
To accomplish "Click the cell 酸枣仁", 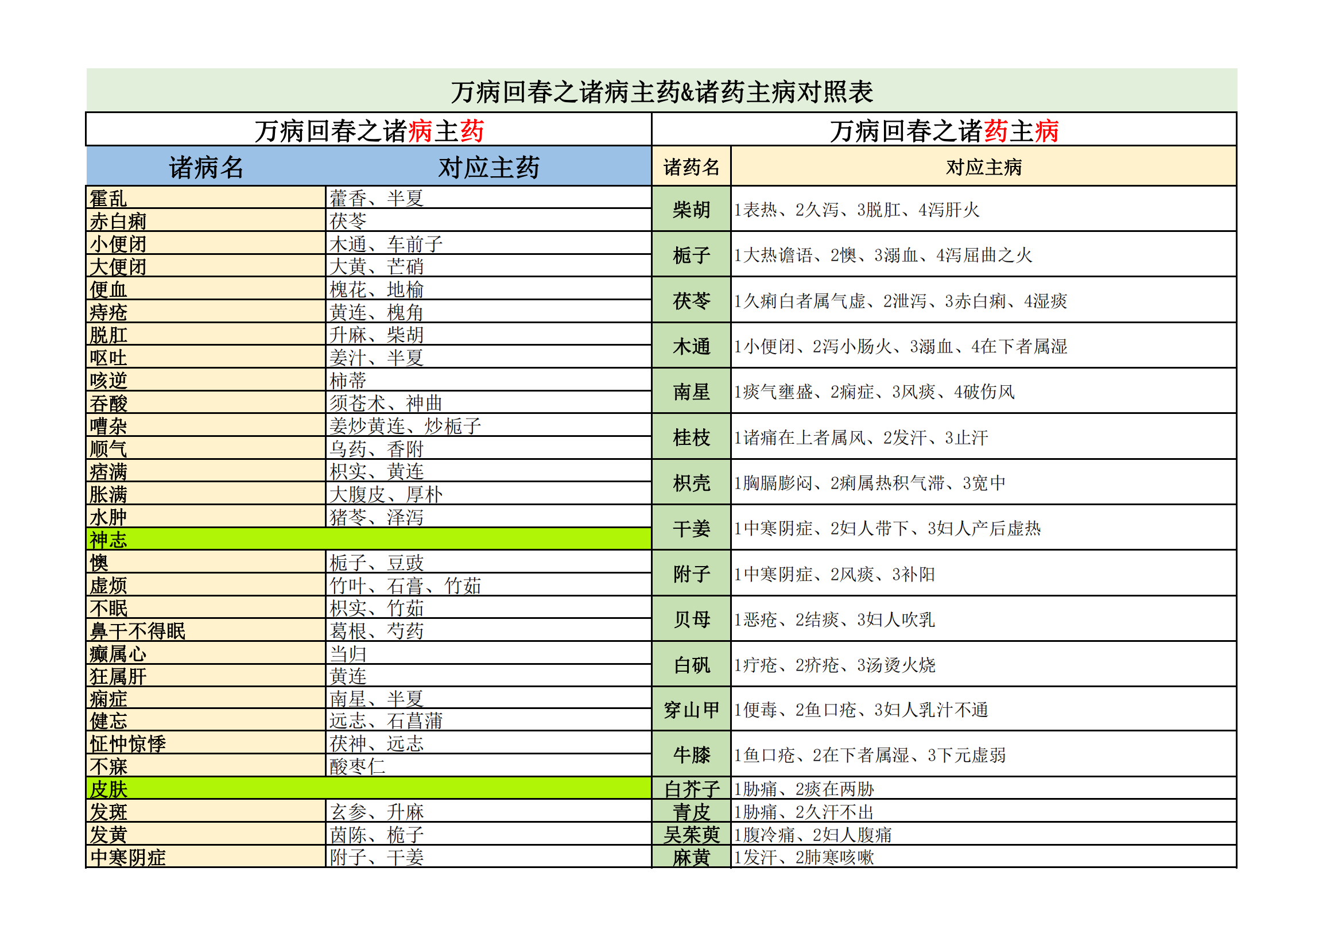I will pos(488,766).
